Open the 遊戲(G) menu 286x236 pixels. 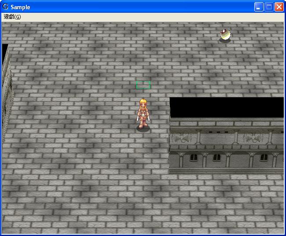[12, 17]
